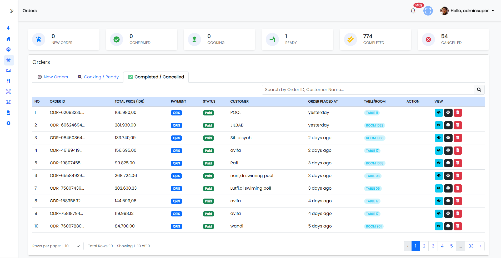View details of Siti aisyah's order
501x258 pixels.
(439, 138)
